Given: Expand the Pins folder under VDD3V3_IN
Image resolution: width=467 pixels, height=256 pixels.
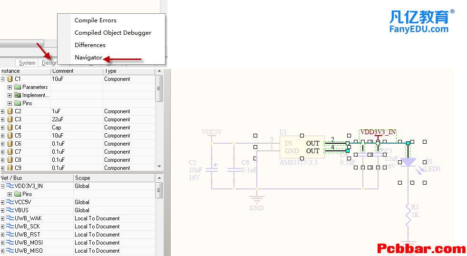Looking at the screenshot, I should 10,194.
